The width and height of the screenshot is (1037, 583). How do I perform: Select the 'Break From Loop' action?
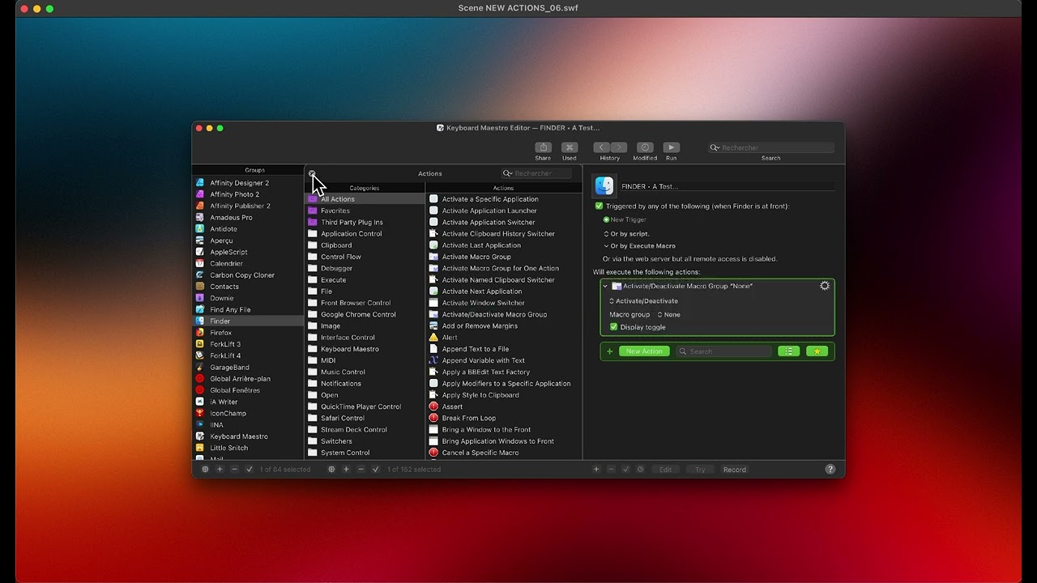tap(504, 419)
